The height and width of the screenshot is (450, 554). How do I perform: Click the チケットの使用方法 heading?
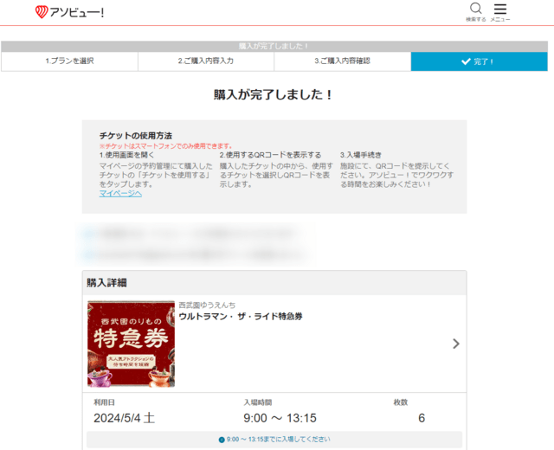point(136,136)
